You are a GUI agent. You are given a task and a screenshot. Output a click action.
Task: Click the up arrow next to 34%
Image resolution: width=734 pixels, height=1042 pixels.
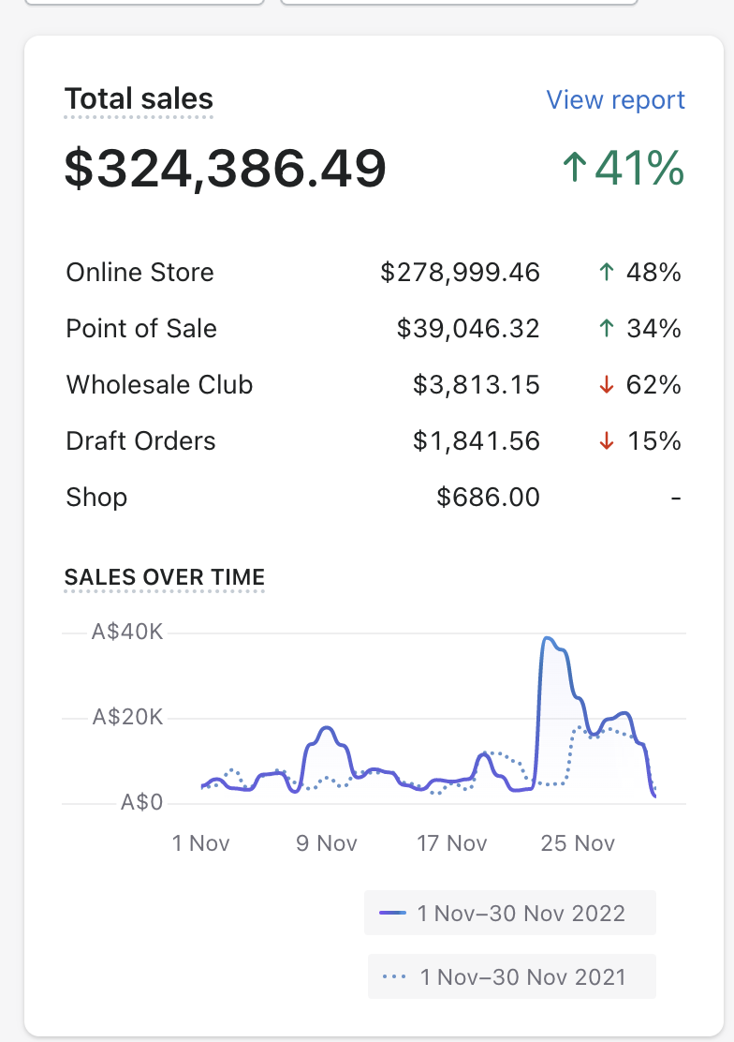coord(607,329)
